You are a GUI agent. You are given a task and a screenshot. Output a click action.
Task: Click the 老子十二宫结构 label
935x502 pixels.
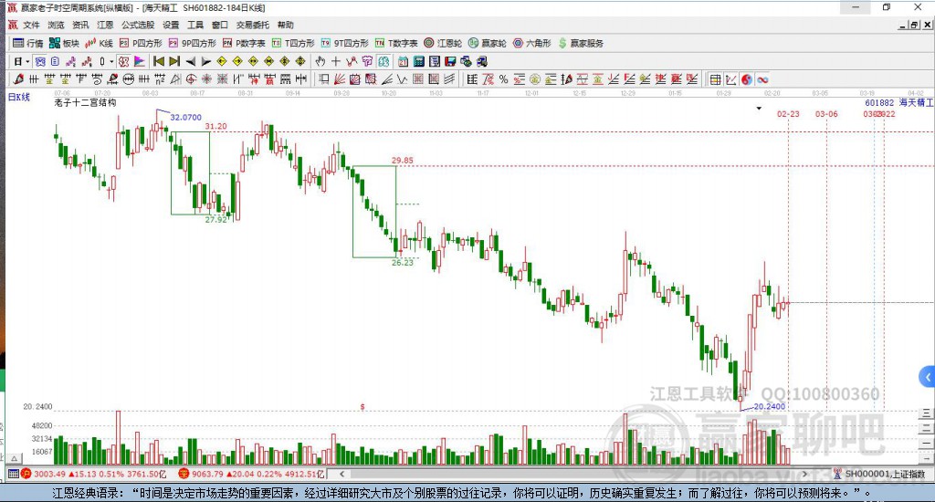[85, 102]
